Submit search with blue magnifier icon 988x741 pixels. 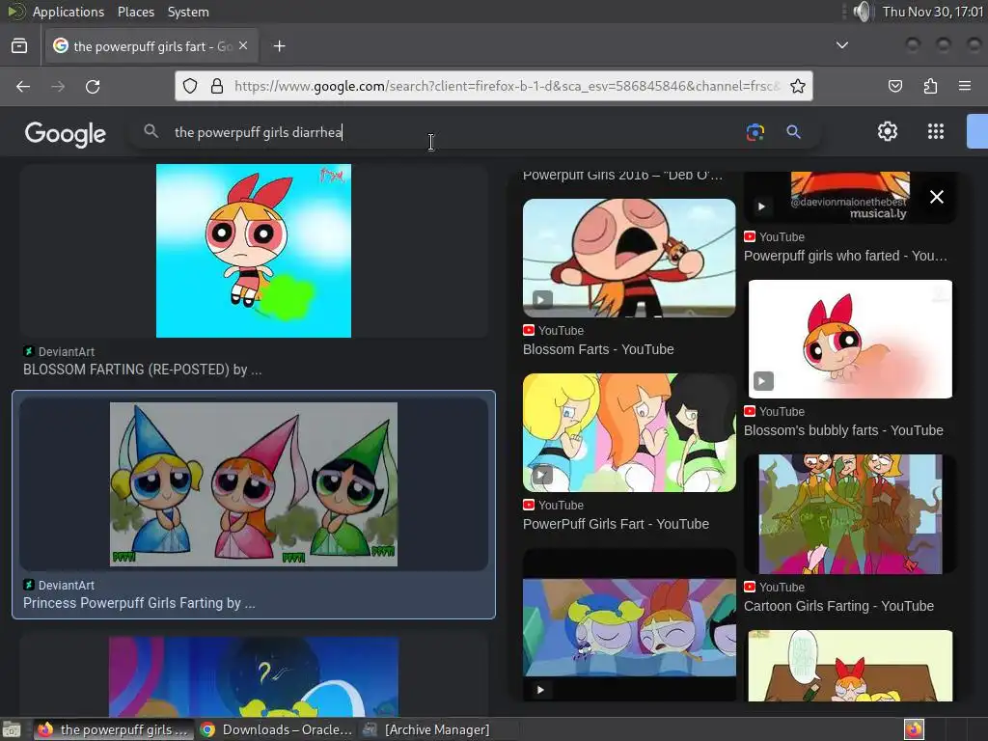[x=793, y=131]
